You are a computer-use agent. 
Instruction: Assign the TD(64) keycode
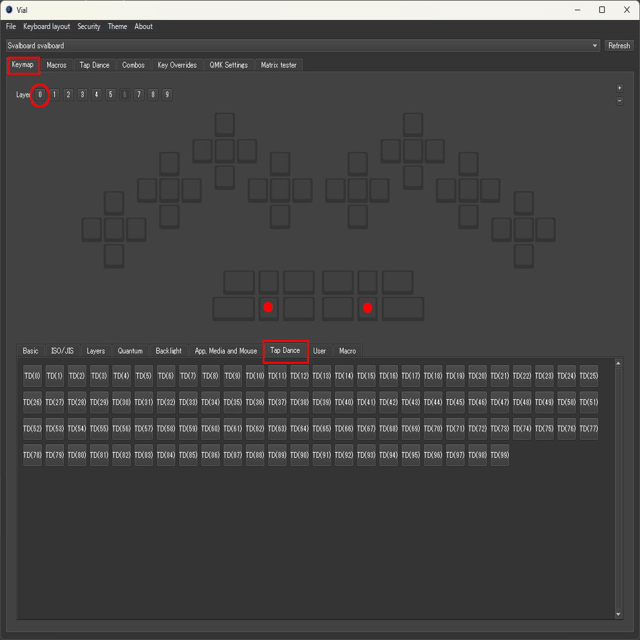[299, 429]
